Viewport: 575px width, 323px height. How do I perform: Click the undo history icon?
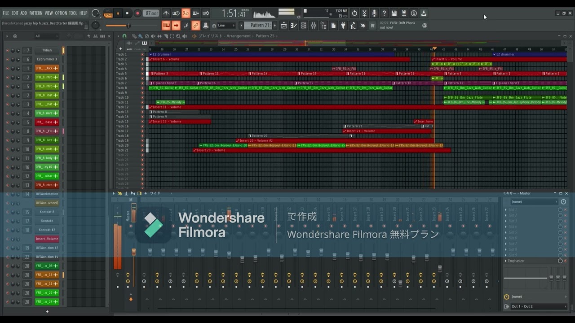[x=354, y=13]
